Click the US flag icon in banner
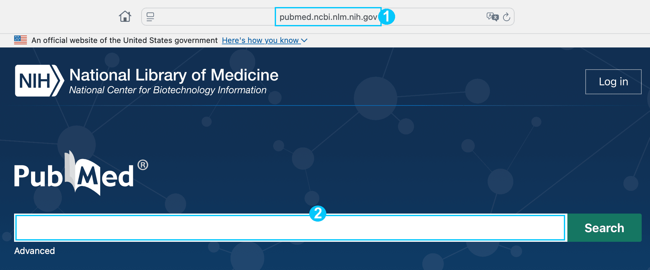 pyautogui.click(x=20, y=40)
